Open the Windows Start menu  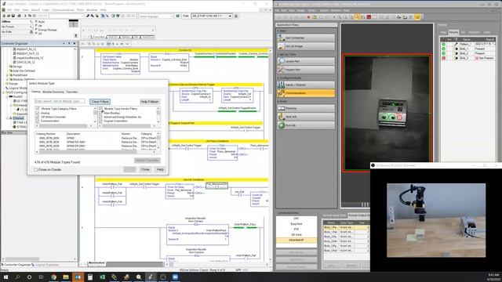click(x=5, y=277)
